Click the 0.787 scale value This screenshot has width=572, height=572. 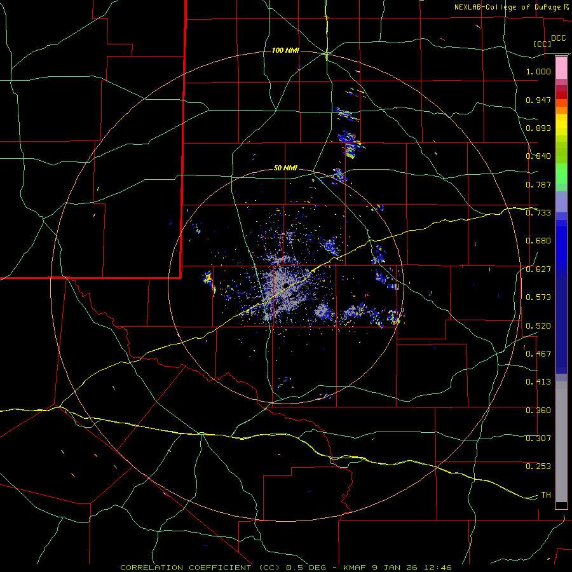tap(538, 184)
